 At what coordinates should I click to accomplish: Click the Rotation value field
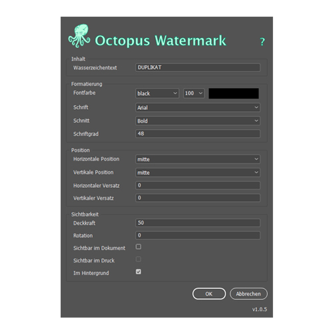[x=198, y=235]
